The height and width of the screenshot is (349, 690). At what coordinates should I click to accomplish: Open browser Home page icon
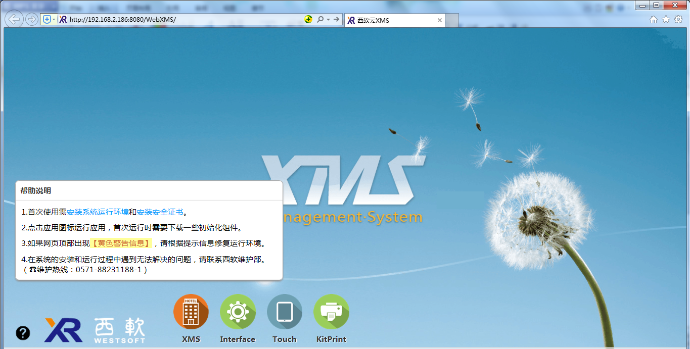(654, 19)
